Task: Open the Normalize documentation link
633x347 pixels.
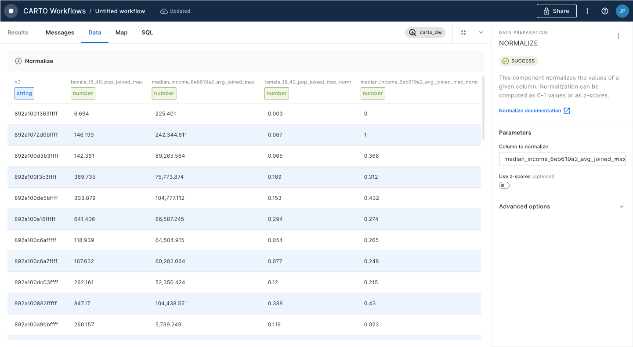Action: point(530,111)
